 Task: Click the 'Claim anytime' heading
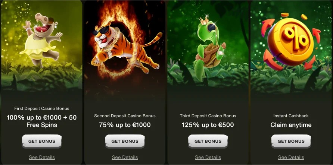[291, 125]
